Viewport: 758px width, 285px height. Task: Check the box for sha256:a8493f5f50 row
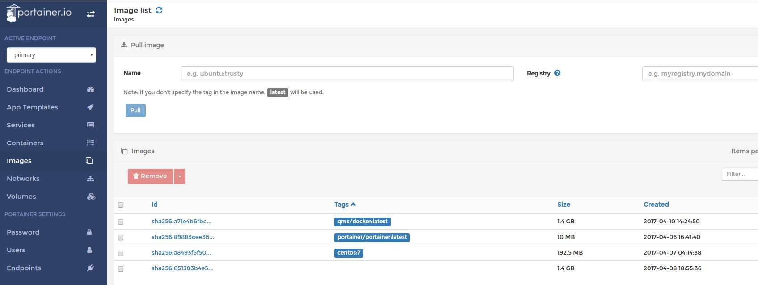(121, 253)
